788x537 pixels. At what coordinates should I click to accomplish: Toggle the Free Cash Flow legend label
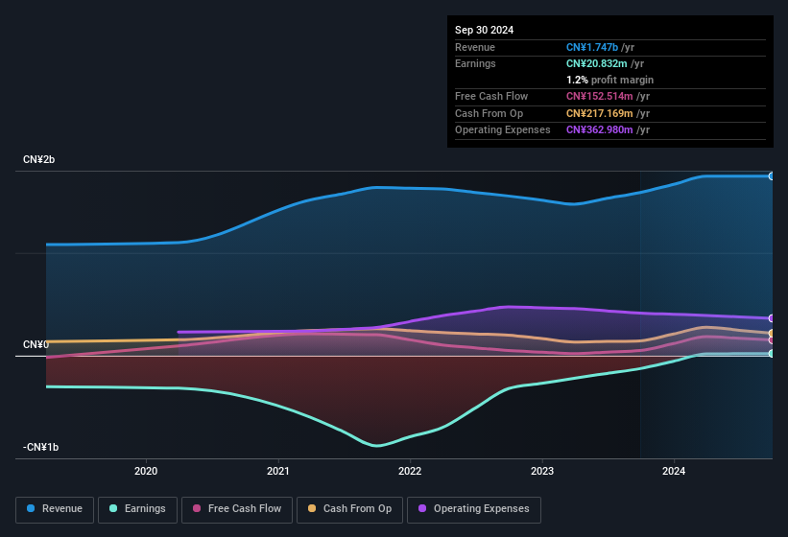click(245, 509)
